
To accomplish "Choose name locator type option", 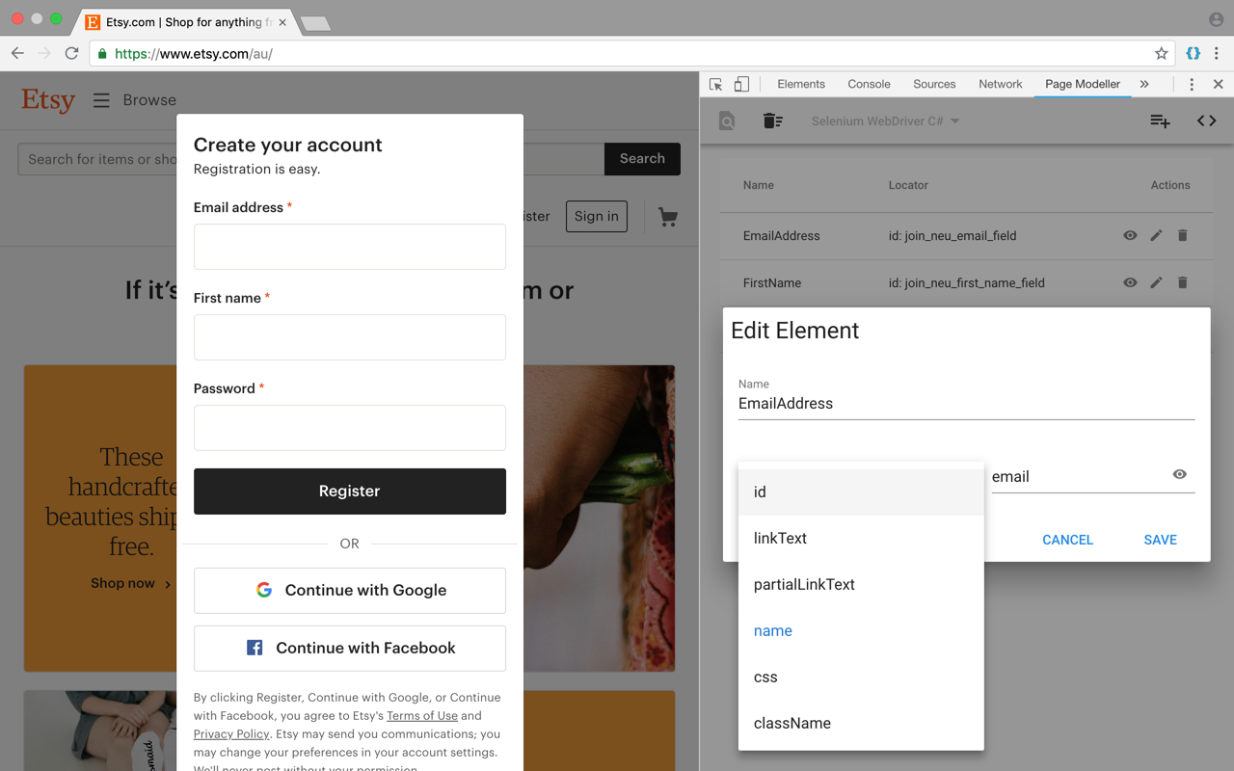I will point(861,630).
